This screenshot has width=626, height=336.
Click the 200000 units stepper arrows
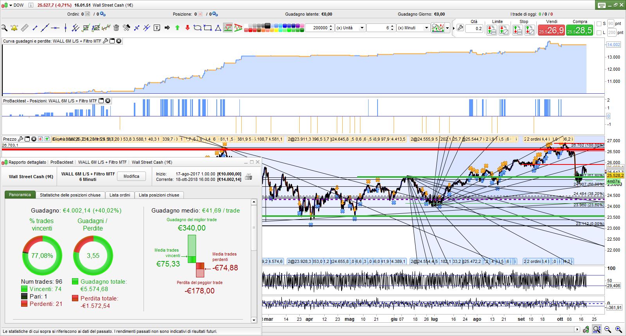point(331,28)
